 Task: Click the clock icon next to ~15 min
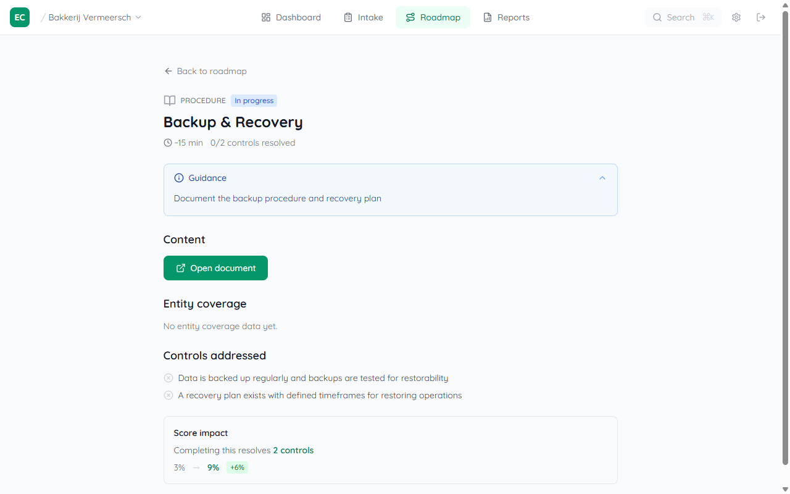click(167, 143)
